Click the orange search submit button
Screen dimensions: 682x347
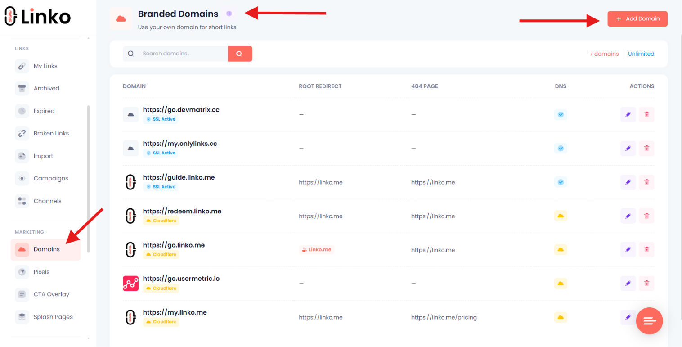click(240, 54)
